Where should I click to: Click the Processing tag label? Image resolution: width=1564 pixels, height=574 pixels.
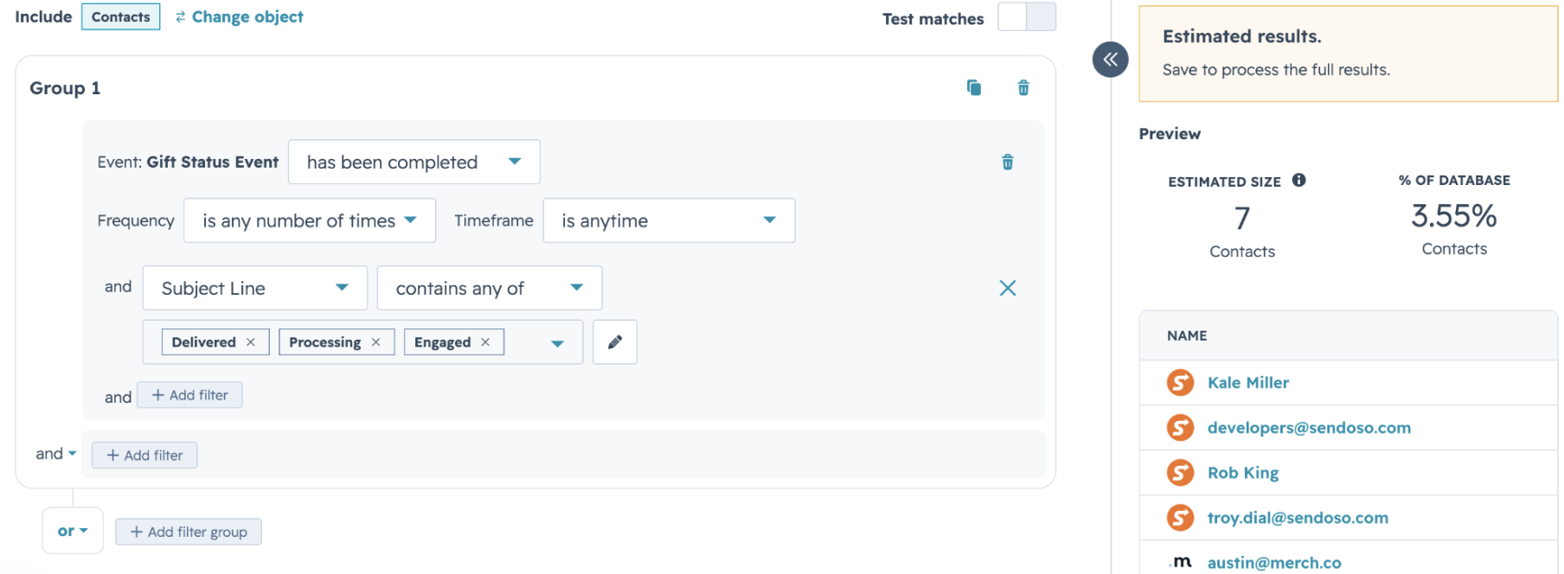coord(325,342)
